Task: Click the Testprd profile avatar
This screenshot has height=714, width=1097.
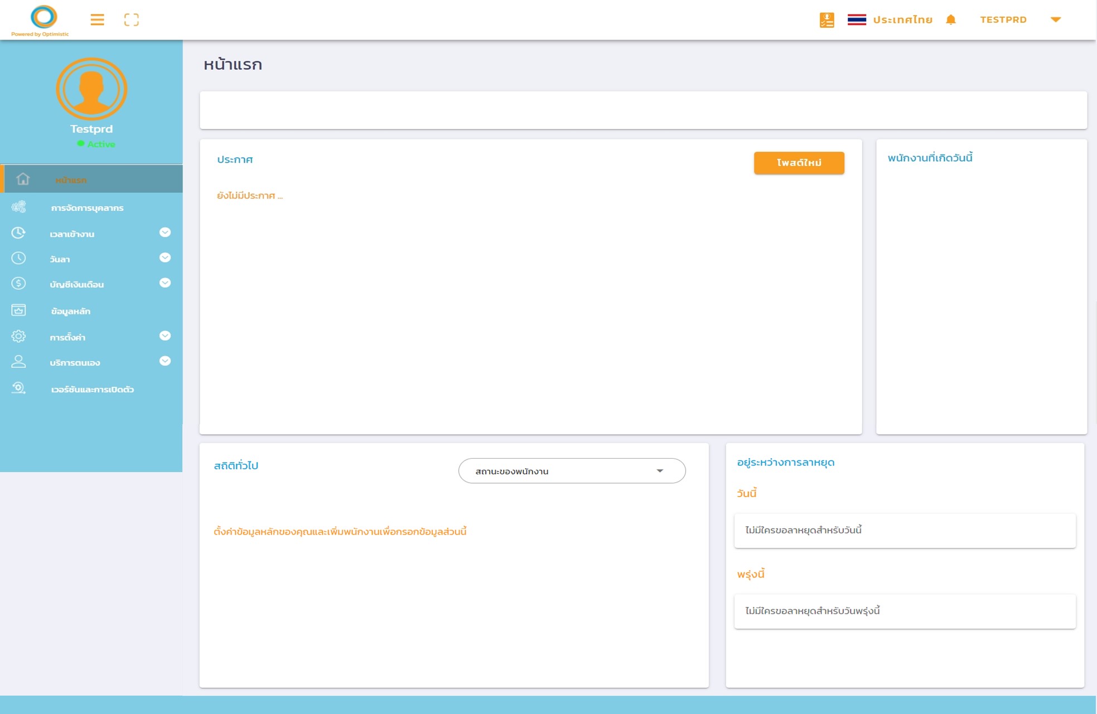Action: [x=91, y=89]
